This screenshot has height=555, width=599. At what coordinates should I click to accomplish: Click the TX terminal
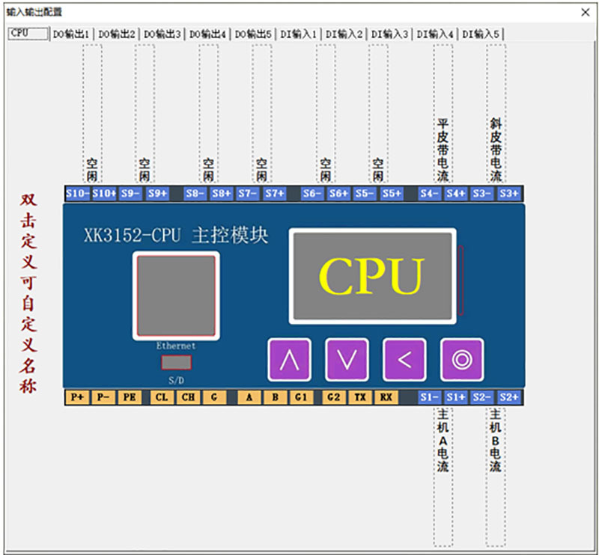pyautogui.click(x=360, y=397)
